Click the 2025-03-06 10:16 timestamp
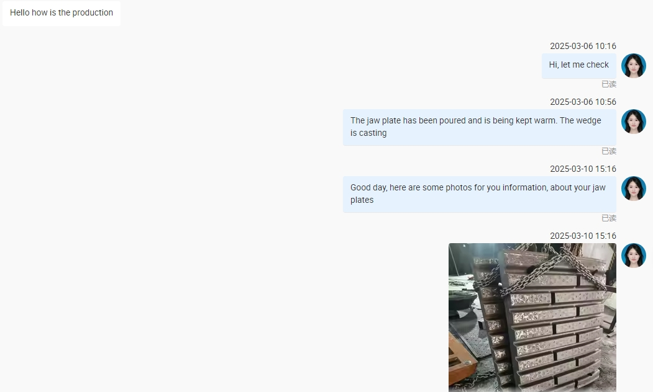This screenshot has width=653, height=392. point(583,46)
